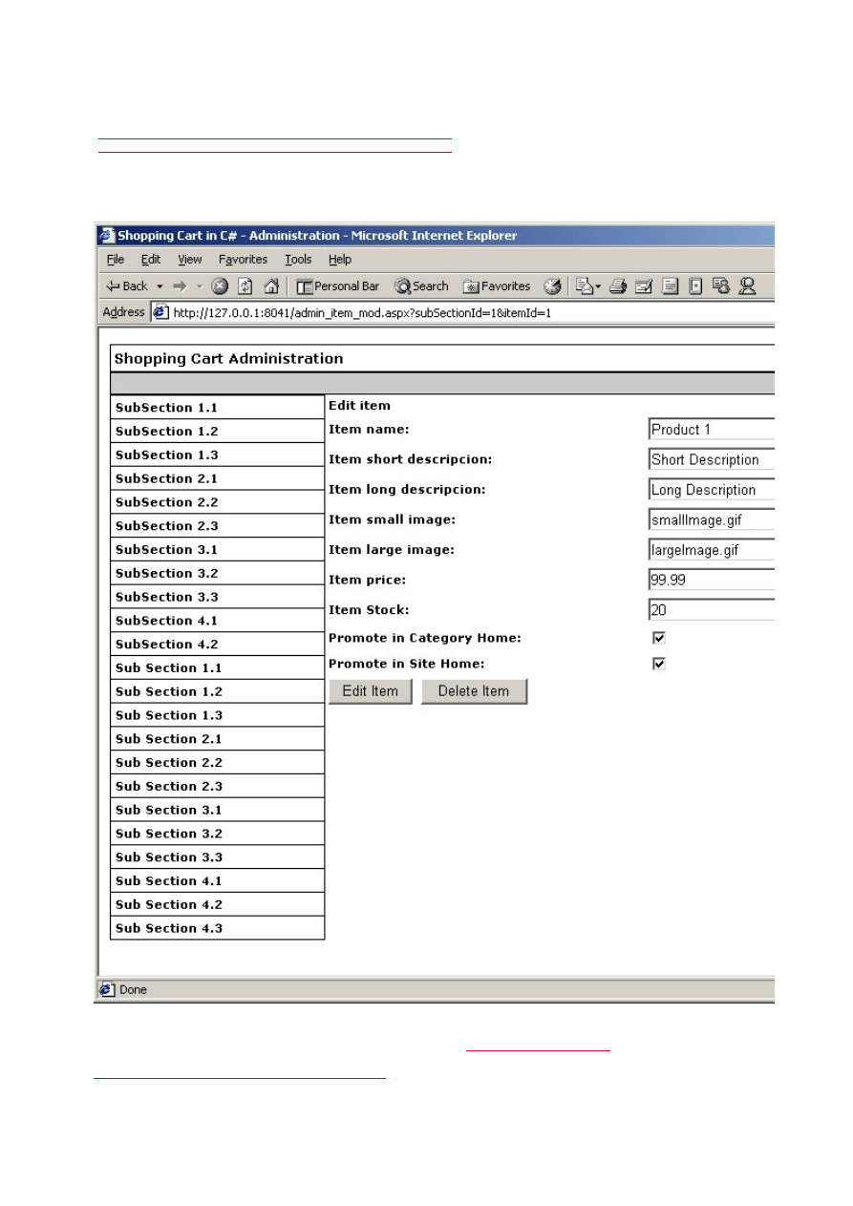This screenshot has width=853, height=1206.
Task: Click the Refresh page icon
Action: tap(245, 286)
